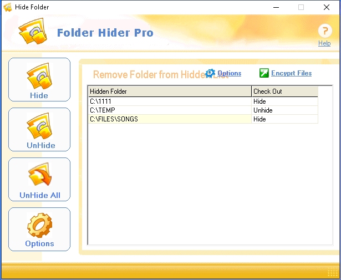Click the UnHide text label in sidebar
This screenshot has height=280, width=341.
(x=41, y=145)
